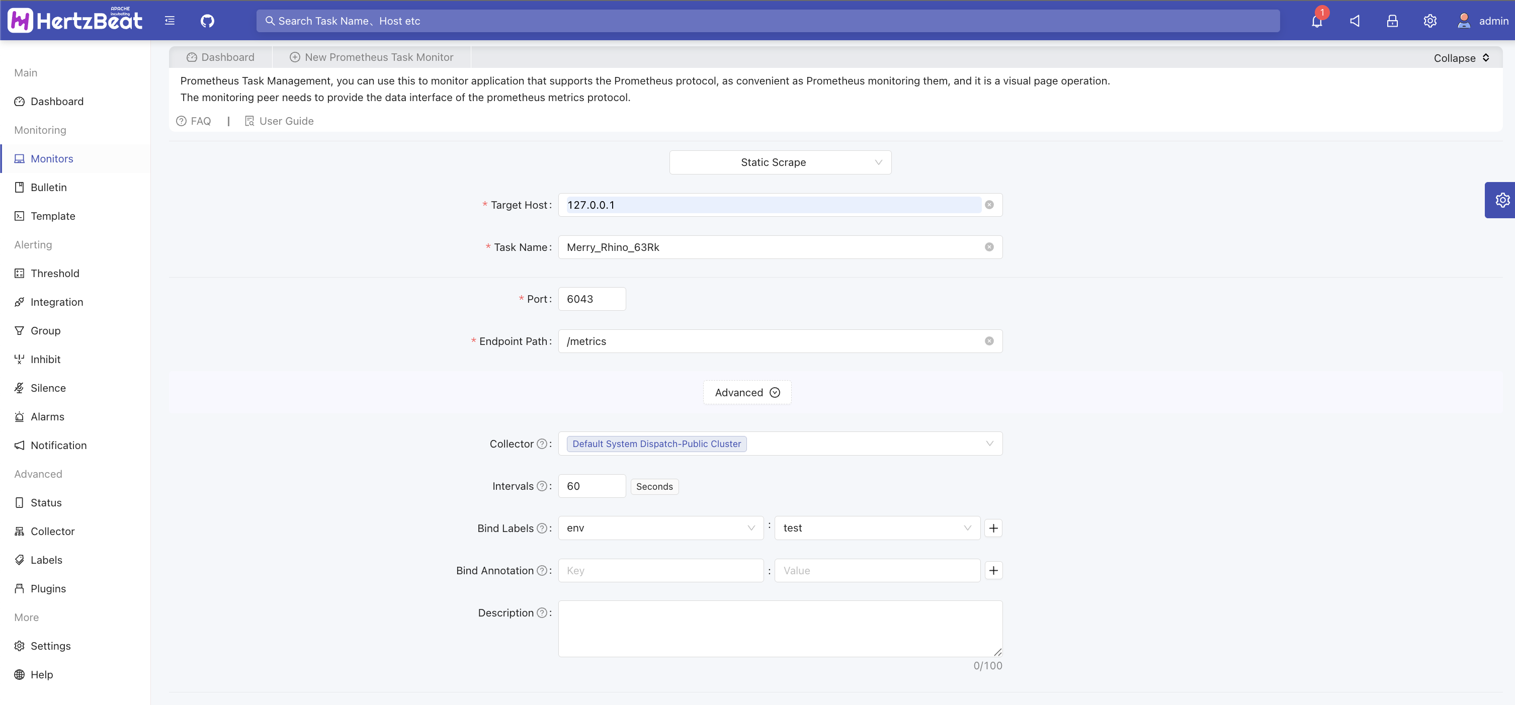Viewport: 1515px width, 705px height.
Task: Collapse the Advanced section
Action: click(747, 392)
